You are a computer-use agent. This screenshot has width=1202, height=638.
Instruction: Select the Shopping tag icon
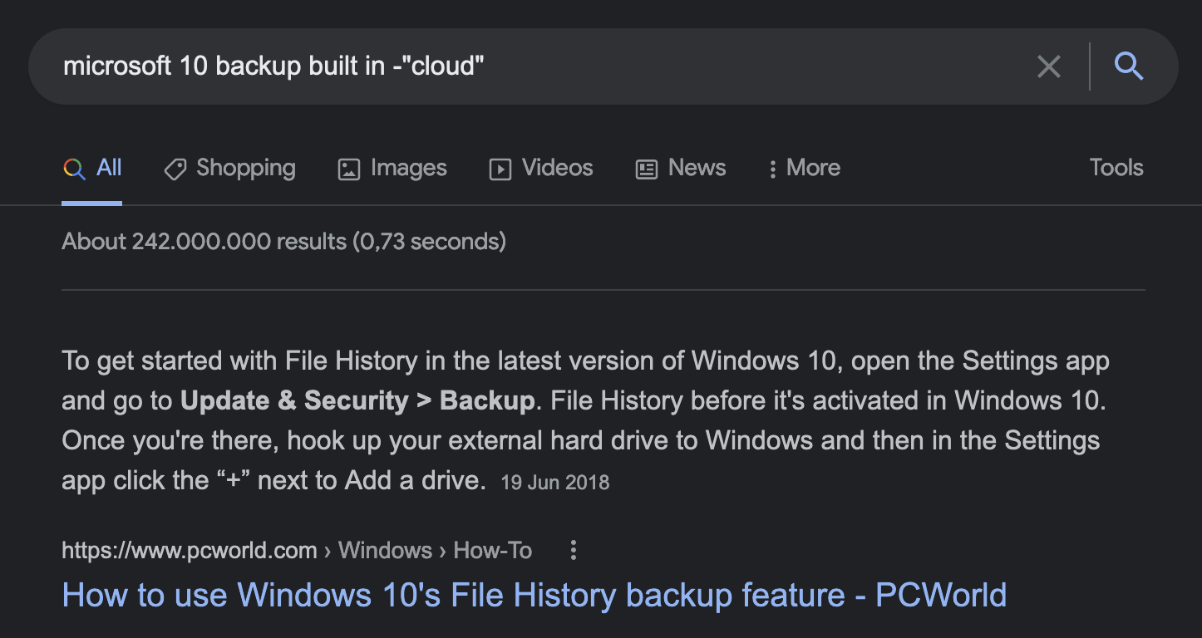tap(175, 169)
